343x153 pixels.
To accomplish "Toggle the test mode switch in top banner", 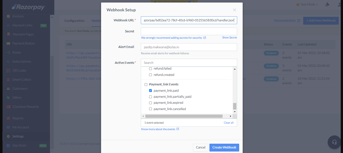I will (191, 2).
